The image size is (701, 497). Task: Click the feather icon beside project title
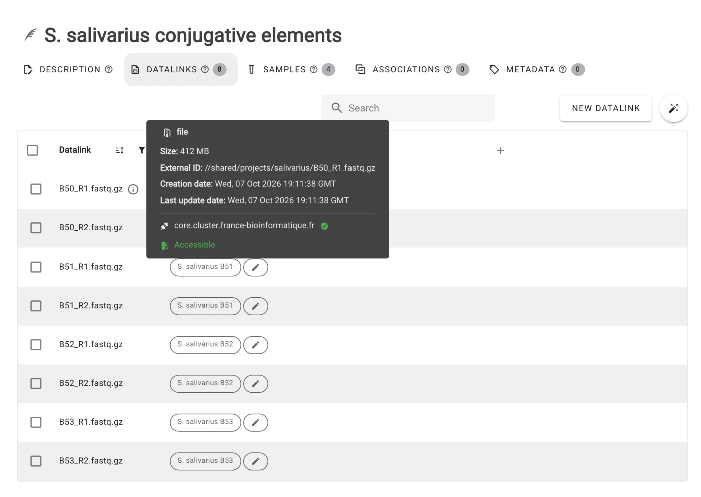pos(31,35)
